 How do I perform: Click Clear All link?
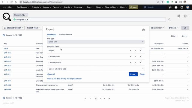51,74
